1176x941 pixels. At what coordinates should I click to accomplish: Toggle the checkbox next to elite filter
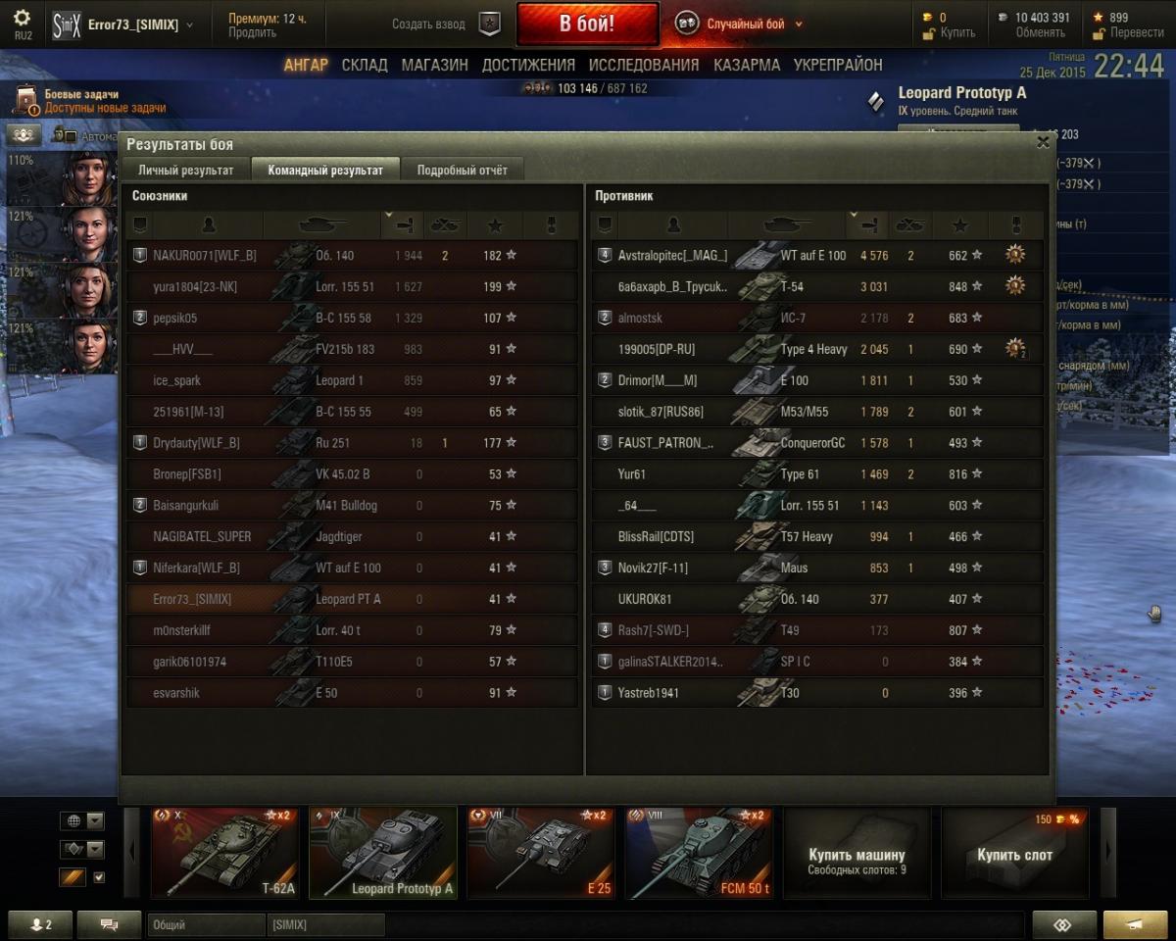98,877
